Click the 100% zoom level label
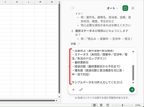Viewport: 144px width, 107px height. click(x=138, y=105)
